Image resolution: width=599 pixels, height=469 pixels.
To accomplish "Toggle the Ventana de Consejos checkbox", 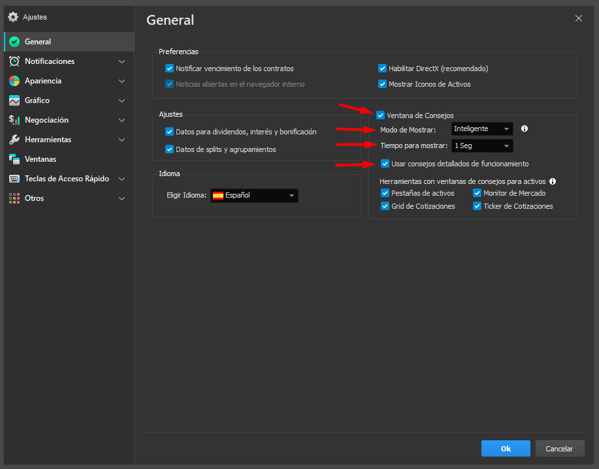I will [x=380, y=115].
